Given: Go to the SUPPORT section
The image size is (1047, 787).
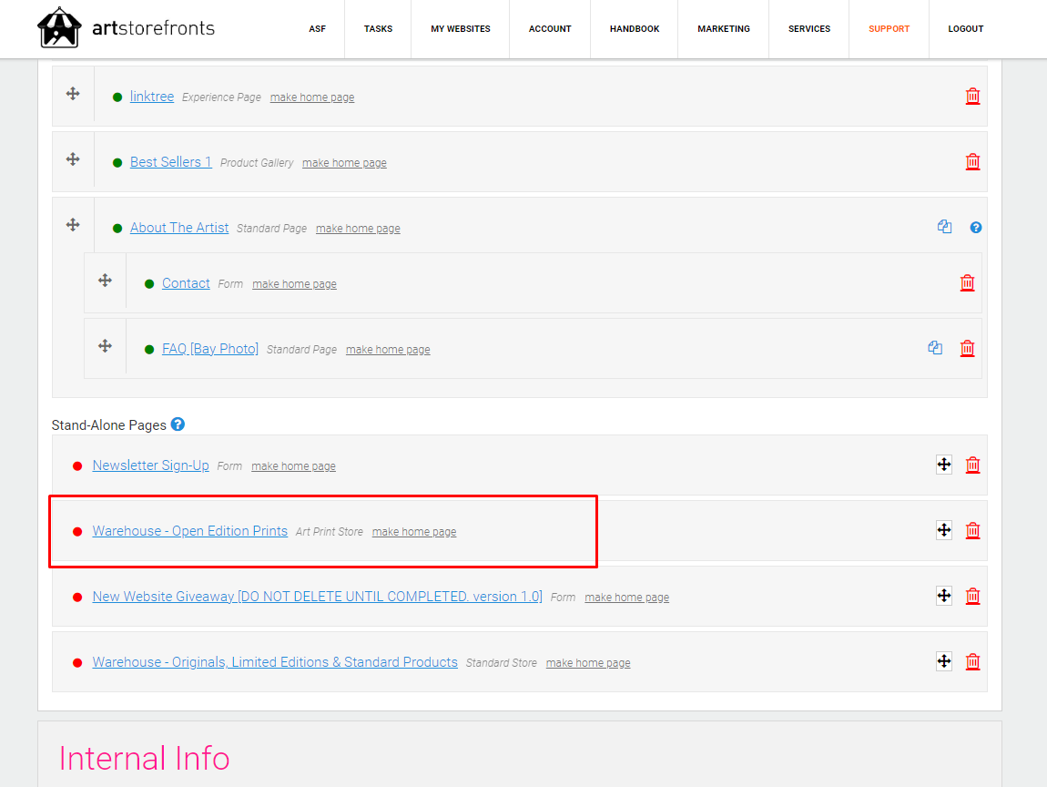Looking at the screenshot, I should click(889, 28).
